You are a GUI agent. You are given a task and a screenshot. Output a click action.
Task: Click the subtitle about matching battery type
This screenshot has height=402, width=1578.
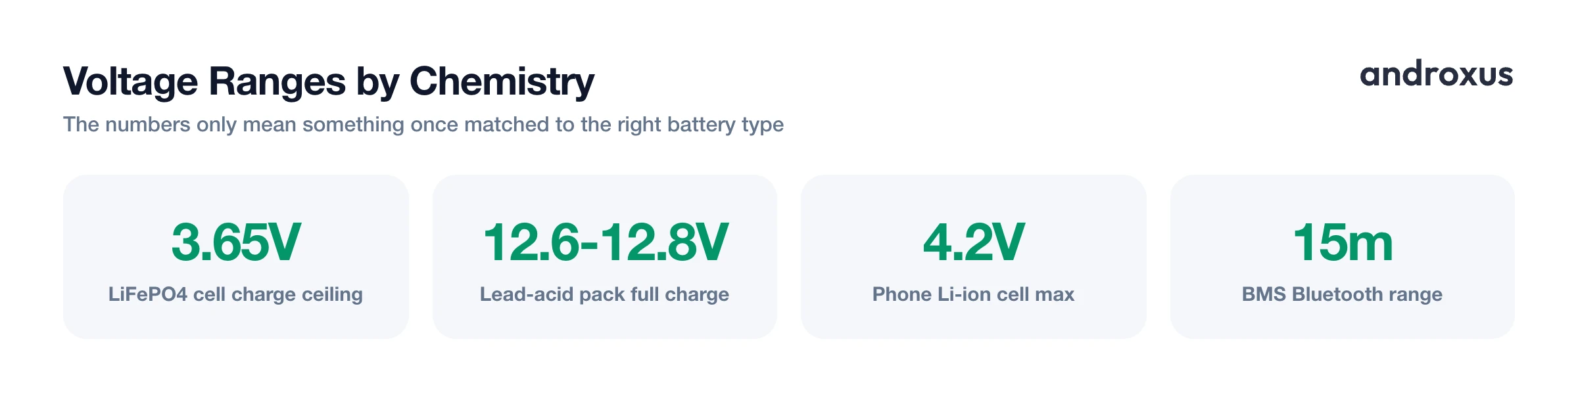point(423,125)
